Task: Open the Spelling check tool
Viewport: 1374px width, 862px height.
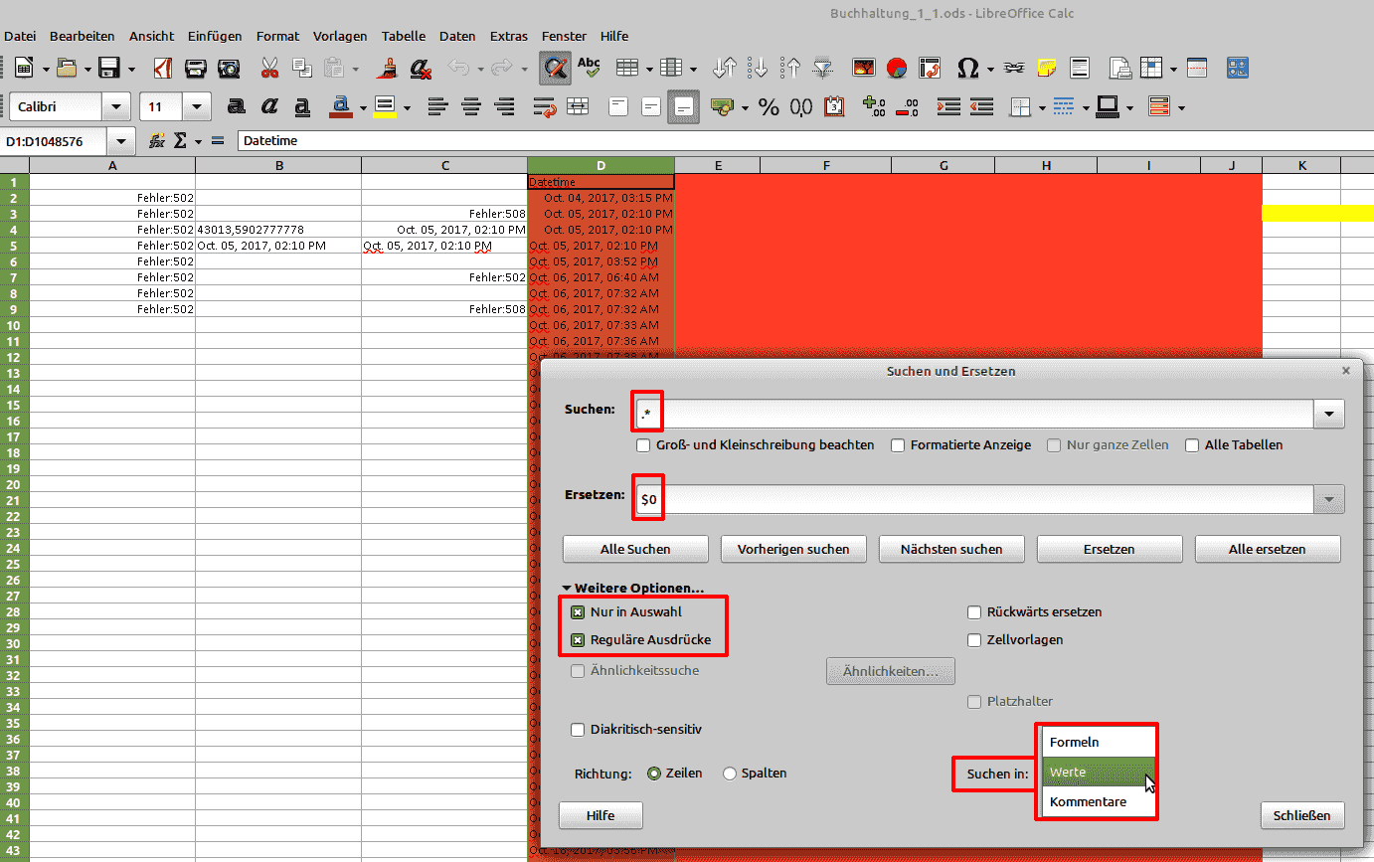Action: [x=589, y=69]
